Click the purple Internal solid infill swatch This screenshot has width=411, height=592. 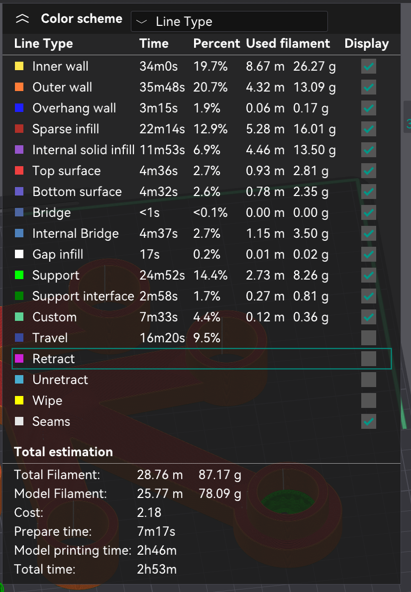click(20, 149)
